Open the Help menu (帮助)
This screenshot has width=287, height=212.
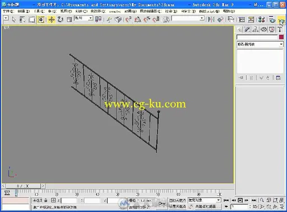coord(229,11)
